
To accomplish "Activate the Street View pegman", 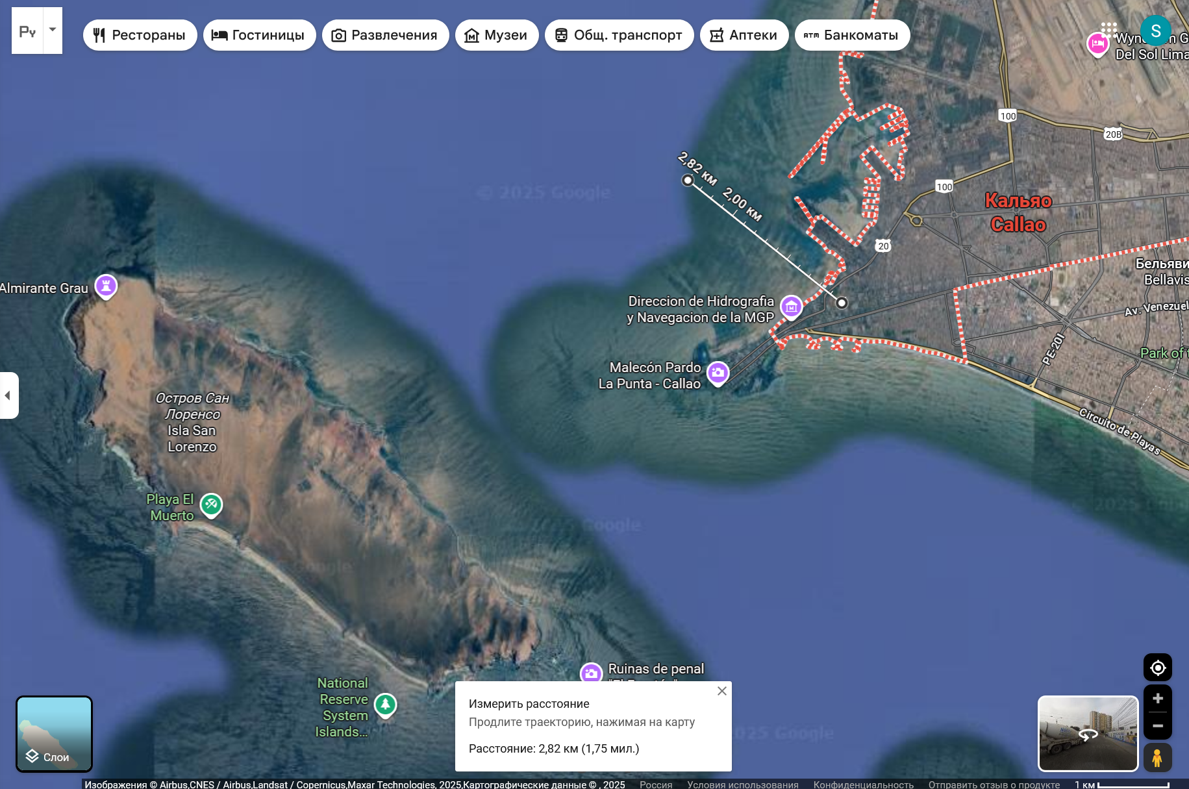I will 1157,758.
